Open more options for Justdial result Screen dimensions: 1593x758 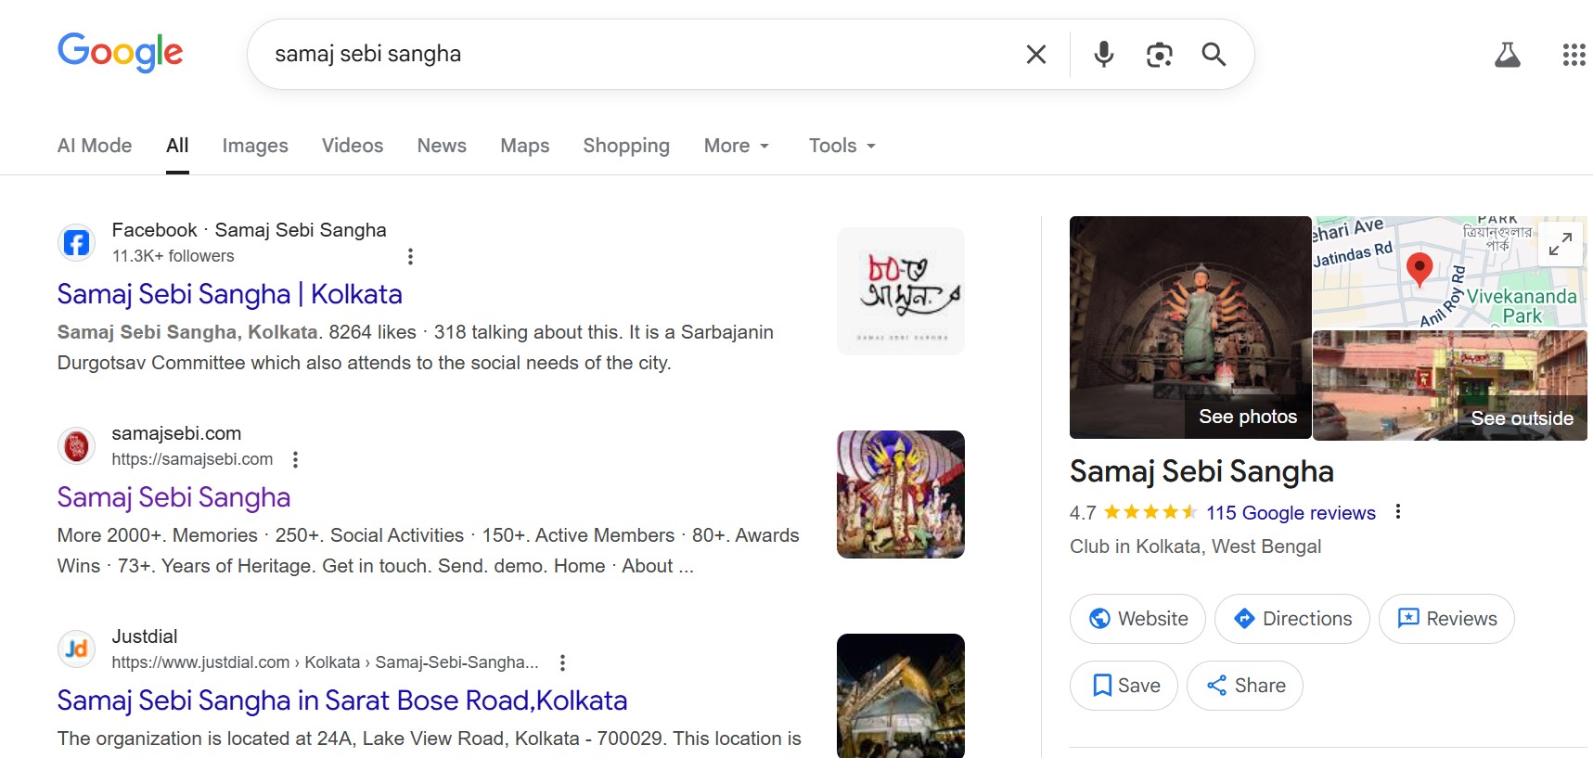[x=562, y=662]
